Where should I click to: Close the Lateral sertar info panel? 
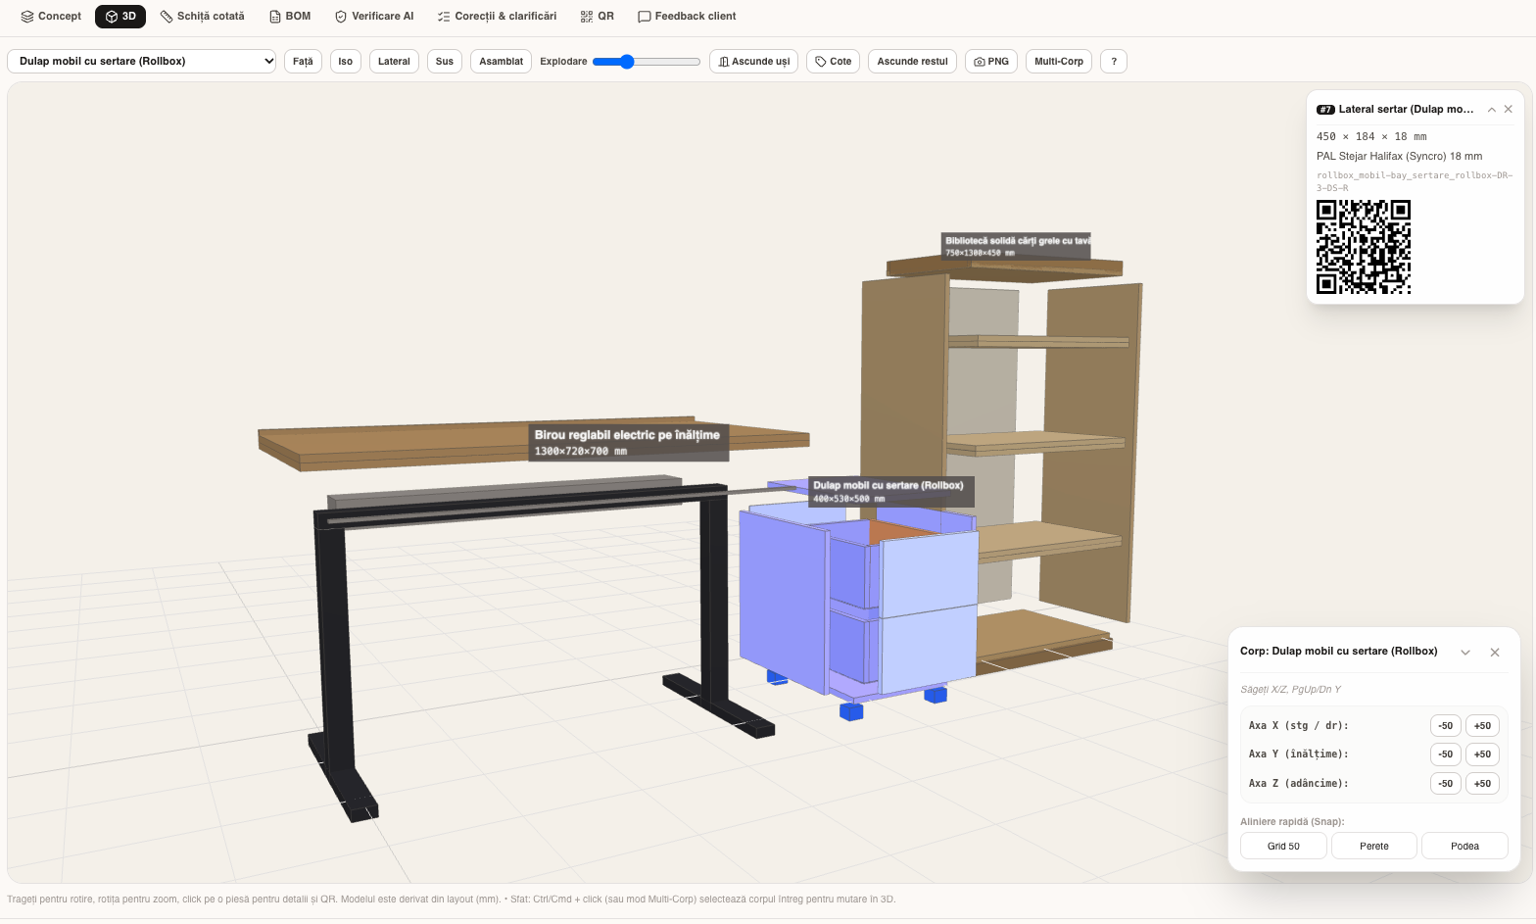pyautogui.click(x=1509, y=110)
